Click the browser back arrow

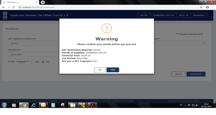[3, 7]
